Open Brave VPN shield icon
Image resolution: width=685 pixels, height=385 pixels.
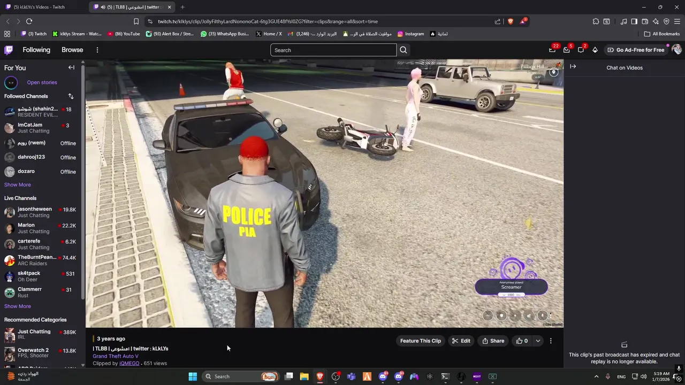(x=666, y=21)
